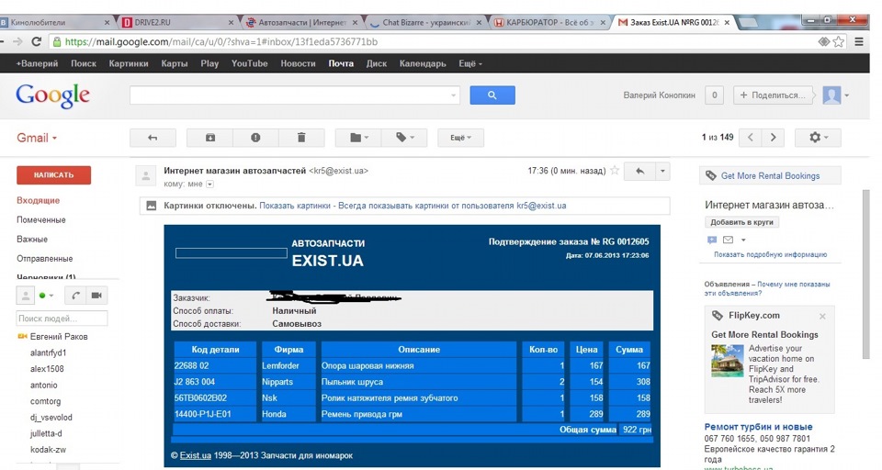This screenshot has height=470, width=882.
Task: Reply using the arrow next to the star
Action: tap(640, 172)
